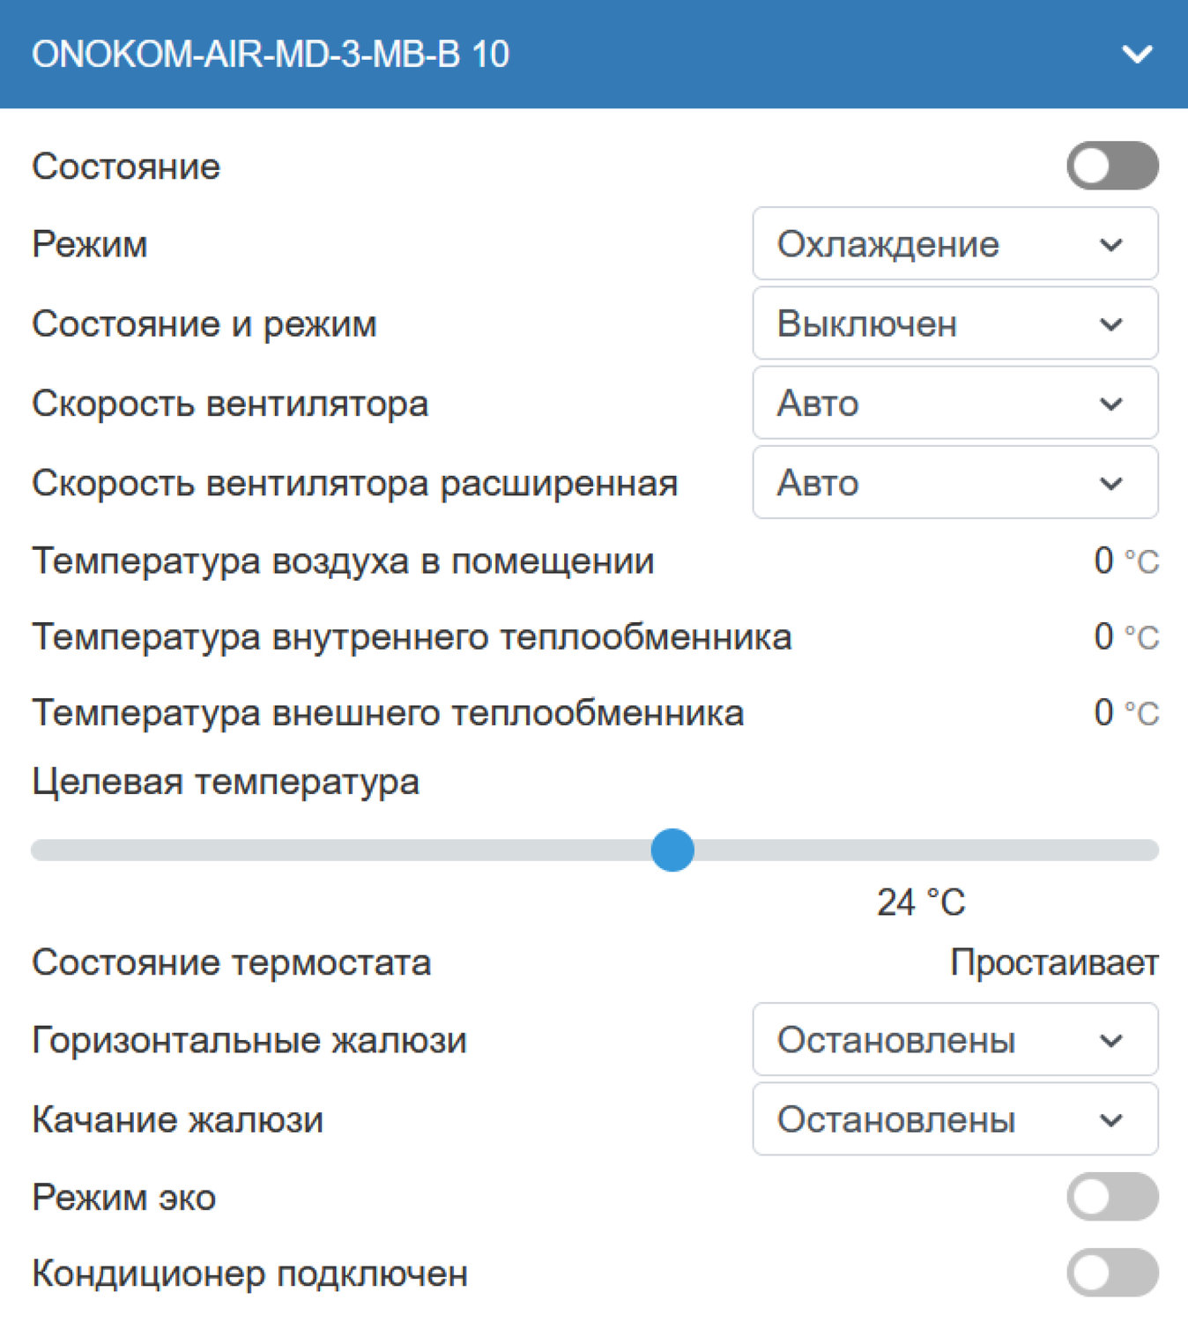Click the 24 °C target temperature value
This screenshot has height=1322, width=1188.
click(921, 902)
